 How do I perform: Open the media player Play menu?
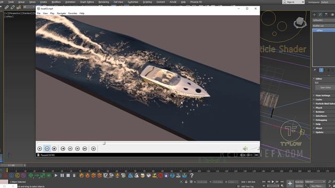[52, 13]
